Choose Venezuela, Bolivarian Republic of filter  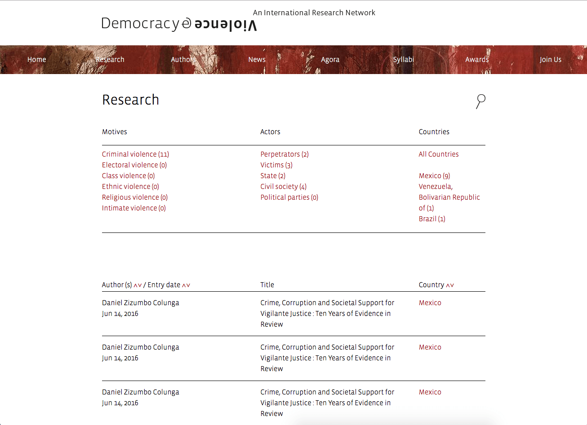tap(449, 197)
